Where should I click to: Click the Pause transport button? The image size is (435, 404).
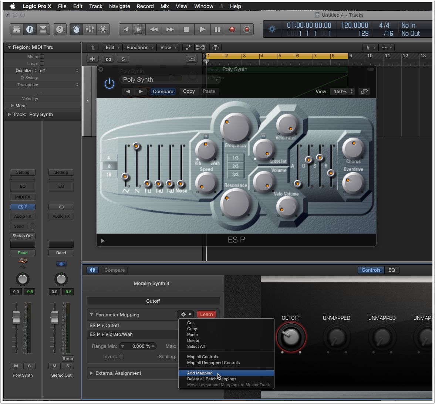coord(217,30)
